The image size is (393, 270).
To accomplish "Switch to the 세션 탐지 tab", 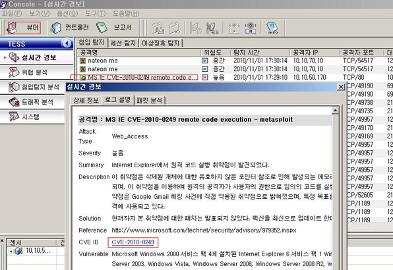I will coord(123,43).
